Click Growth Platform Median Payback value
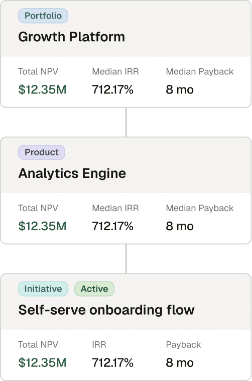Screen dimensions: 252x381 click(180, 89)
